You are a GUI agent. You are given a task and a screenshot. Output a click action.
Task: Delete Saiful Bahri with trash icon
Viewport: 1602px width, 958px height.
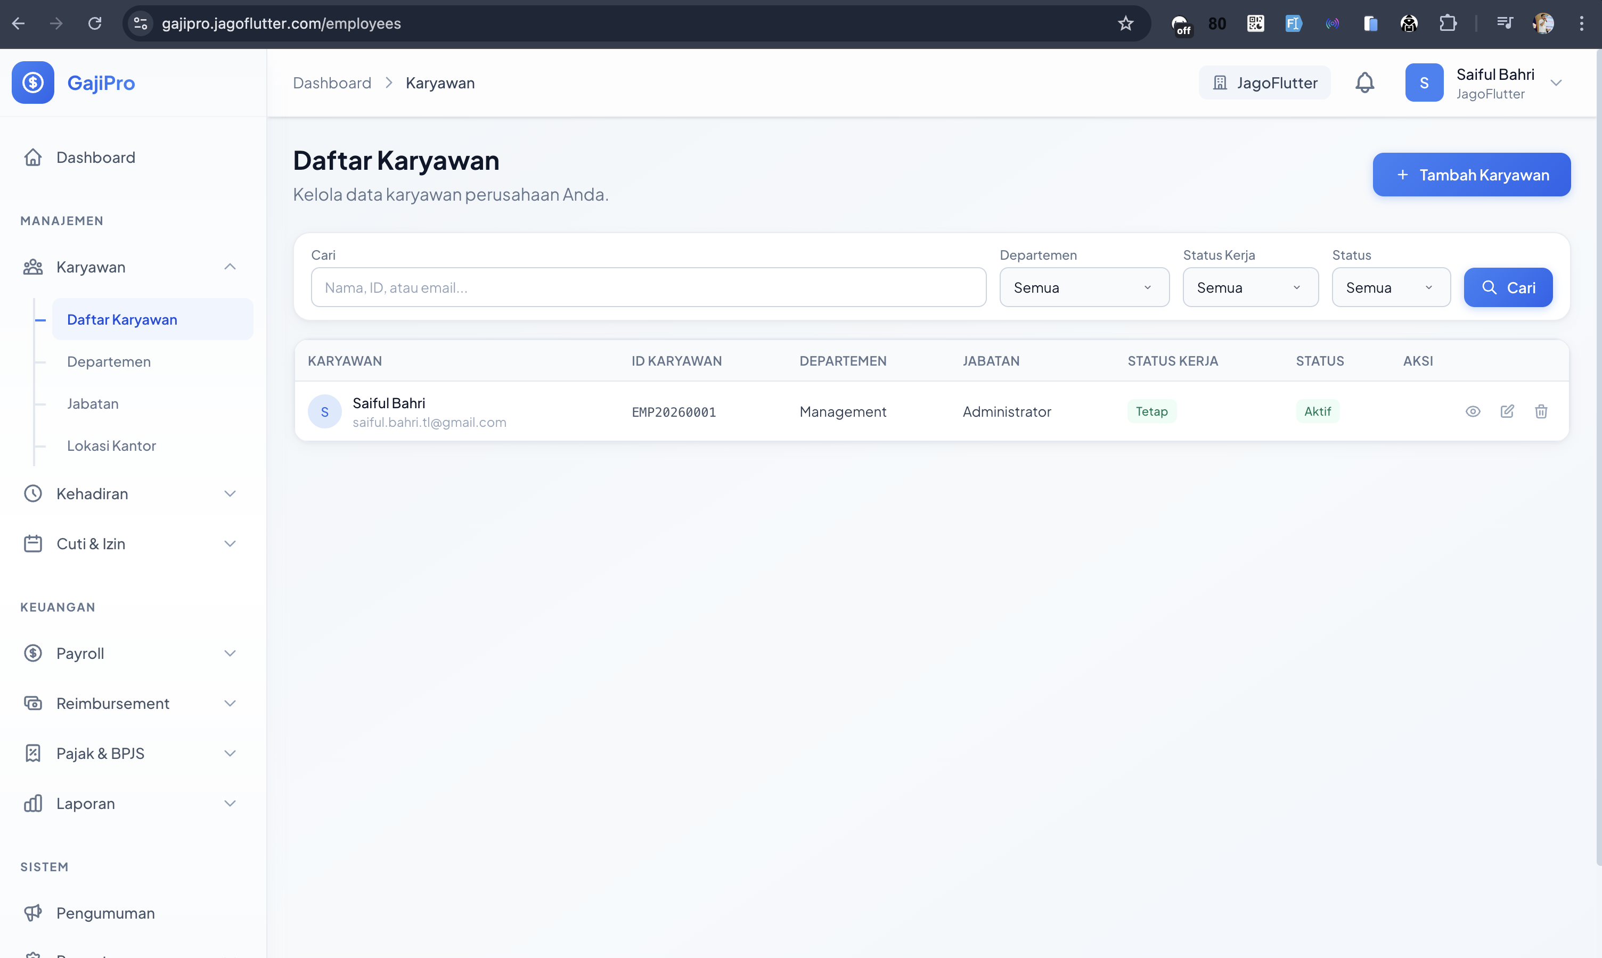(x=1541, y=411)
